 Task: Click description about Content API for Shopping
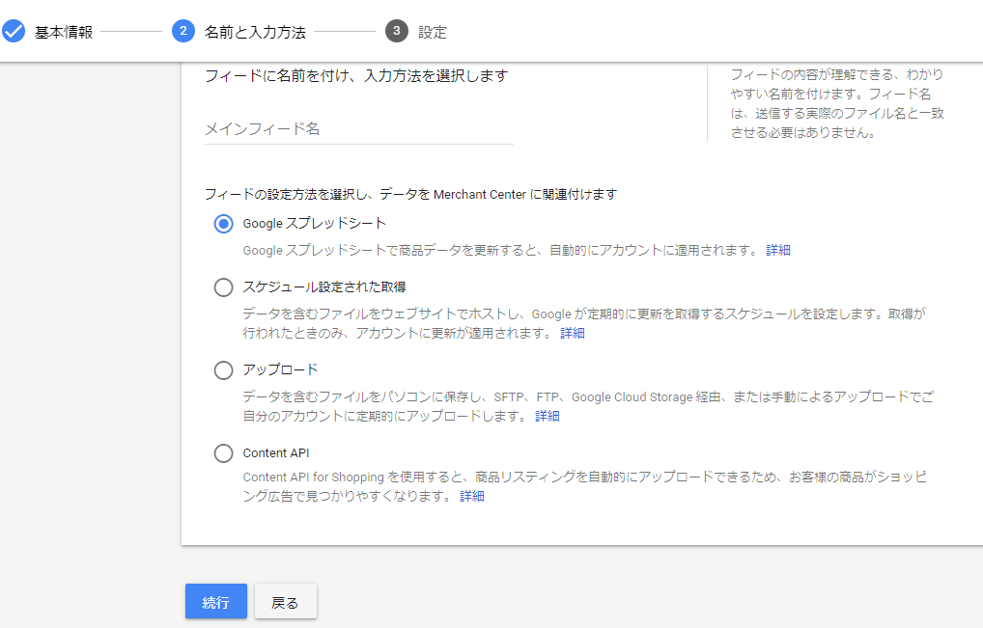[x=584, y=486]
